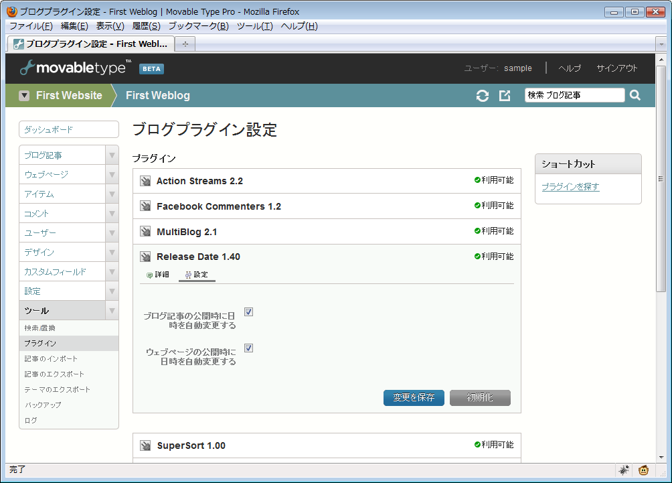Click the Firefox icon in the title bar
Viewport: 672px width, 483px height.
(x=12, y=11)
